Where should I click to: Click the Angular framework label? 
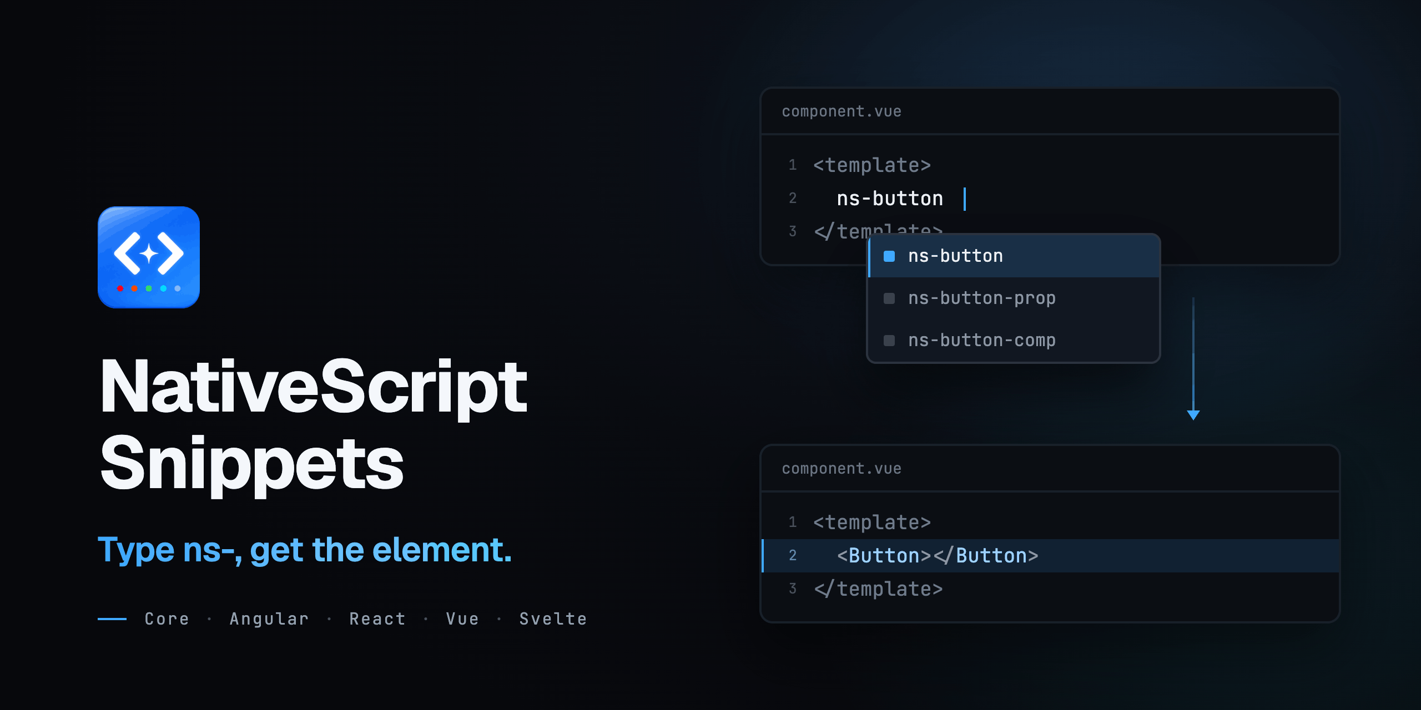coord(269,620)
